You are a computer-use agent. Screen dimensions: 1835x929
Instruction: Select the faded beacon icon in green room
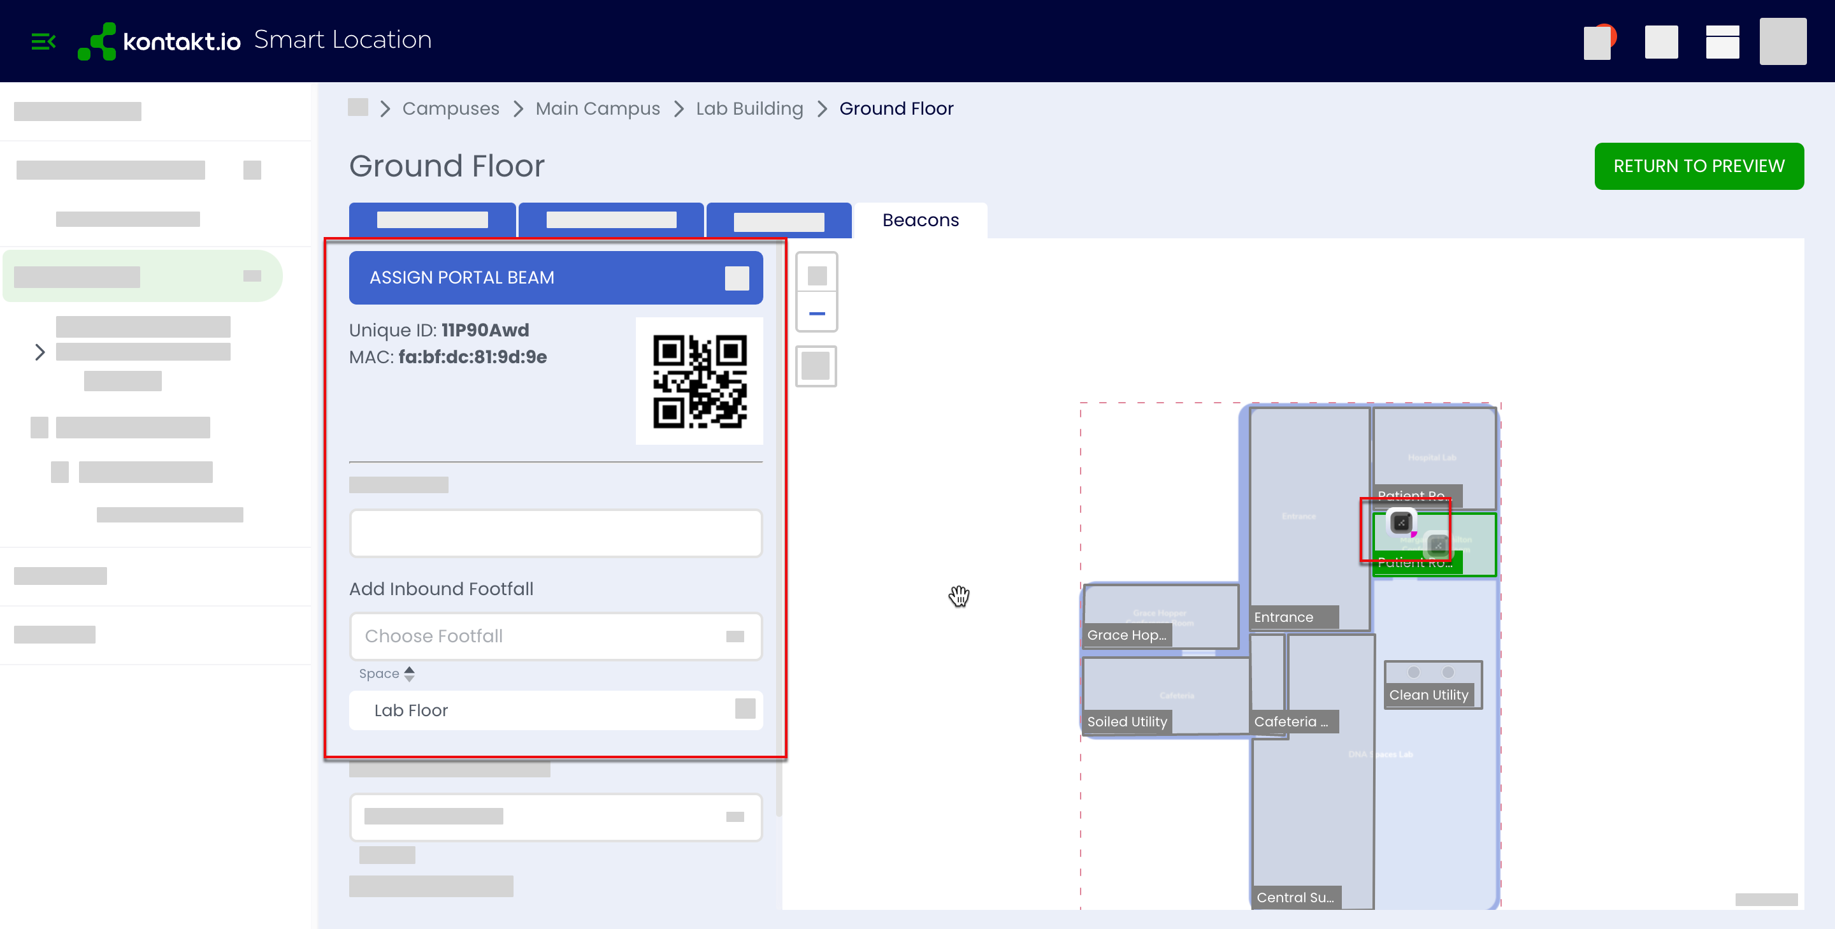coord(1437,545)
